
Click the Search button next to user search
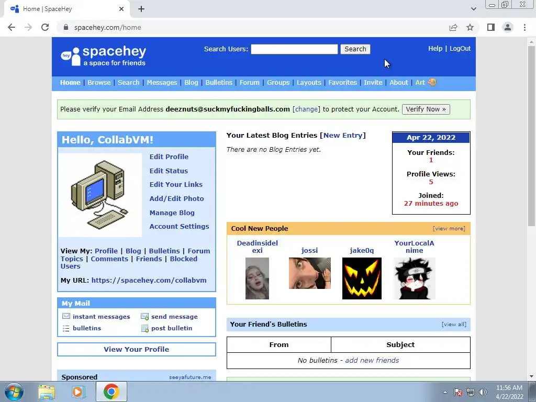point(355,49)
